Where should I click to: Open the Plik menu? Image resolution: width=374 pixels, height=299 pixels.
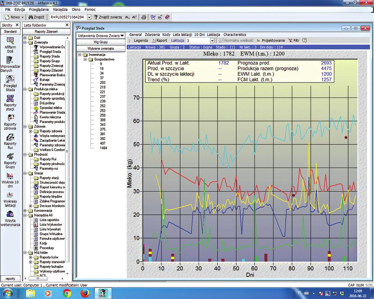8,9
